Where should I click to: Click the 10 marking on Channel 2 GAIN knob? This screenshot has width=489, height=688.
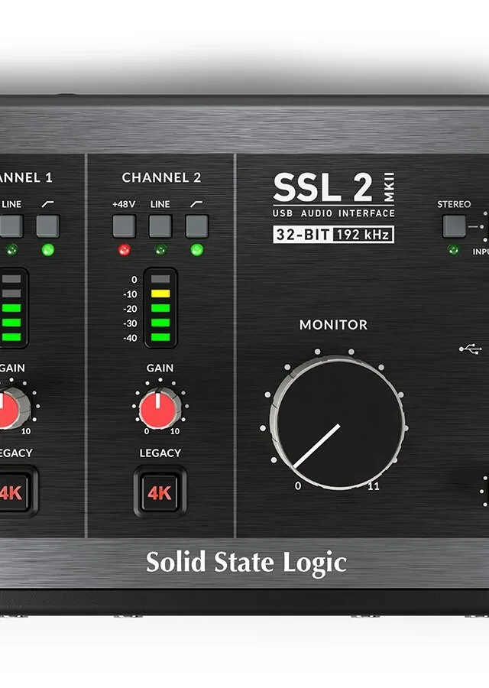tap(175, 431)
